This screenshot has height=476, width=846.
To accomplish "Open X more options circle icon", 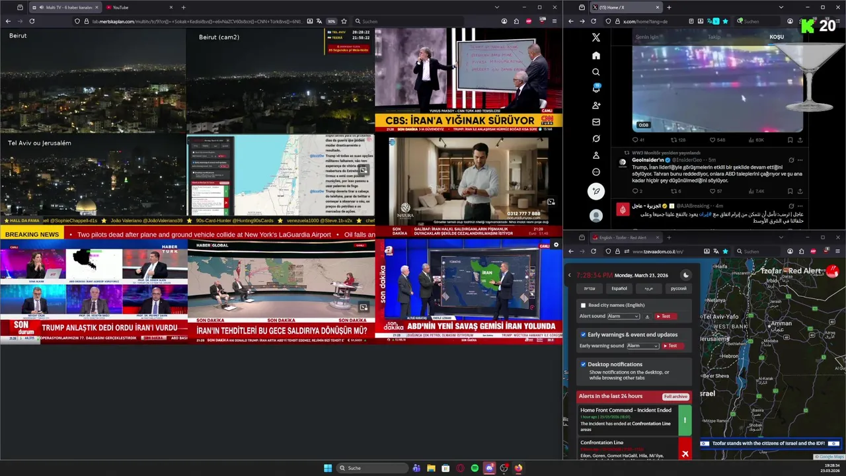I will point(596,172).
